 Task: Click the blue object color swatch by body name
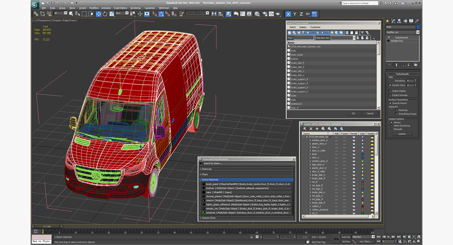[x=418, y=27]
